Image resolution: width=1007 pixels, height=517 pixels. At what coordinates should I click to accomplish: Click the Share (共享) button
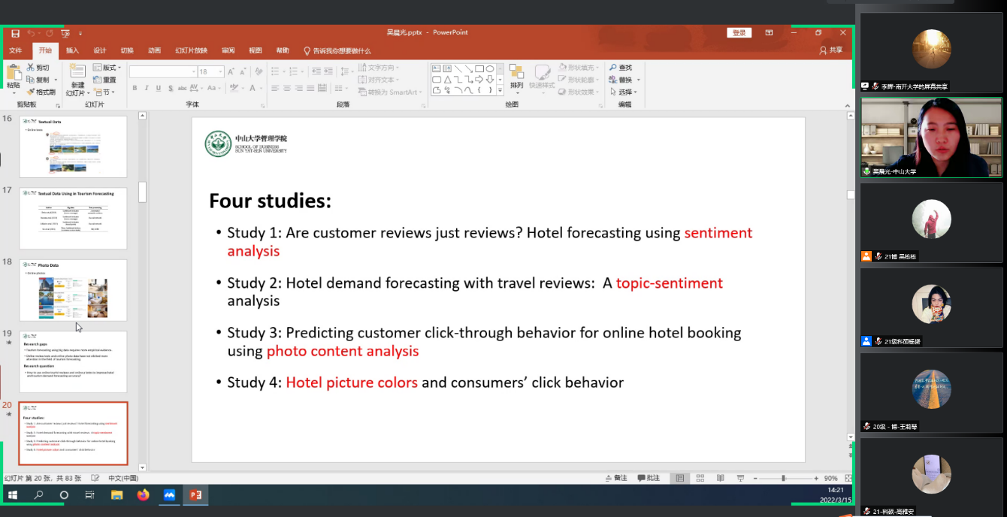(831, 50)
